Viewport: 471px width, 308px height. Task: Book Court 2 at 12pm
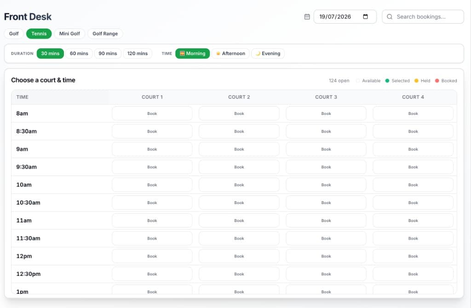pos(239,257)
